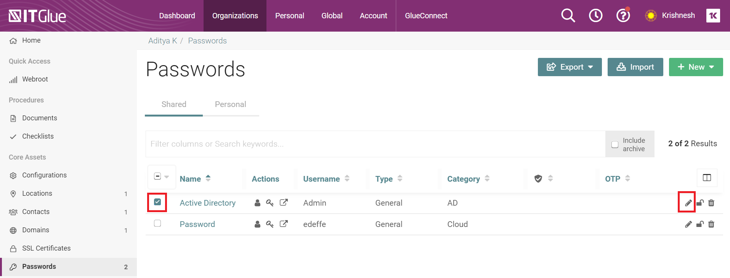The image size is (730, 278).
Task: Uncheck the Active Directory row checkbox
Action: click(x=157, y=202)
